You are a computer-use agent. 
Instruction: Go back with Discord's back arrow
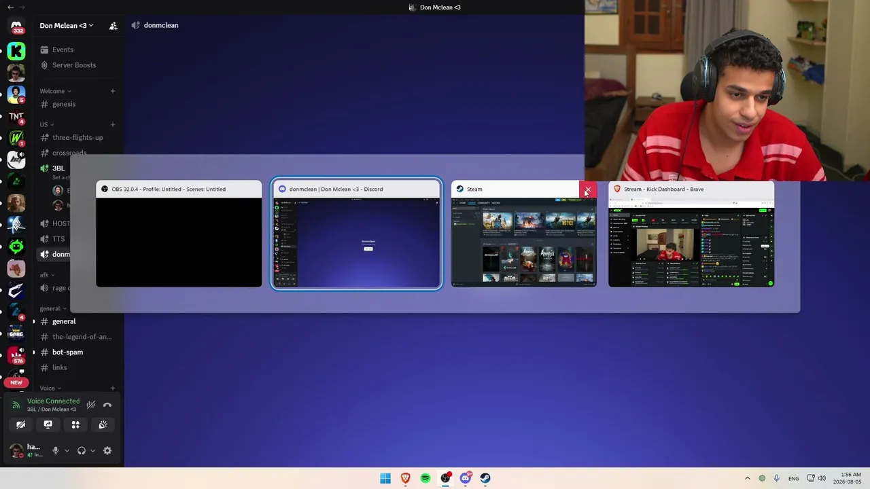click(10, 7)
